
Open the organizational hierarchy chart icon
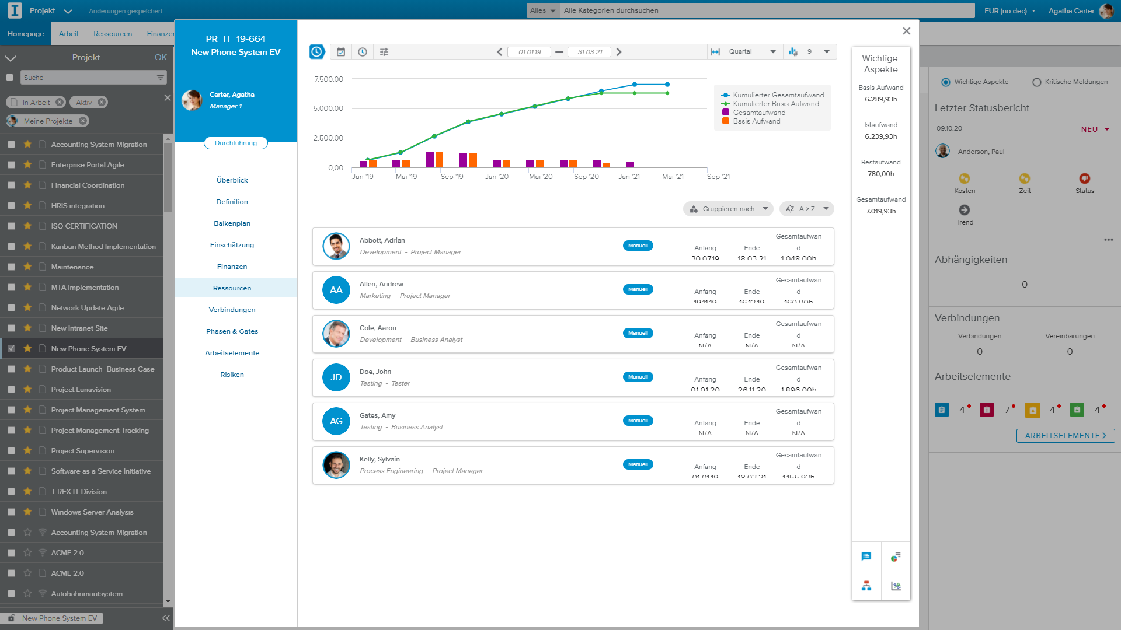coord(866,586)
